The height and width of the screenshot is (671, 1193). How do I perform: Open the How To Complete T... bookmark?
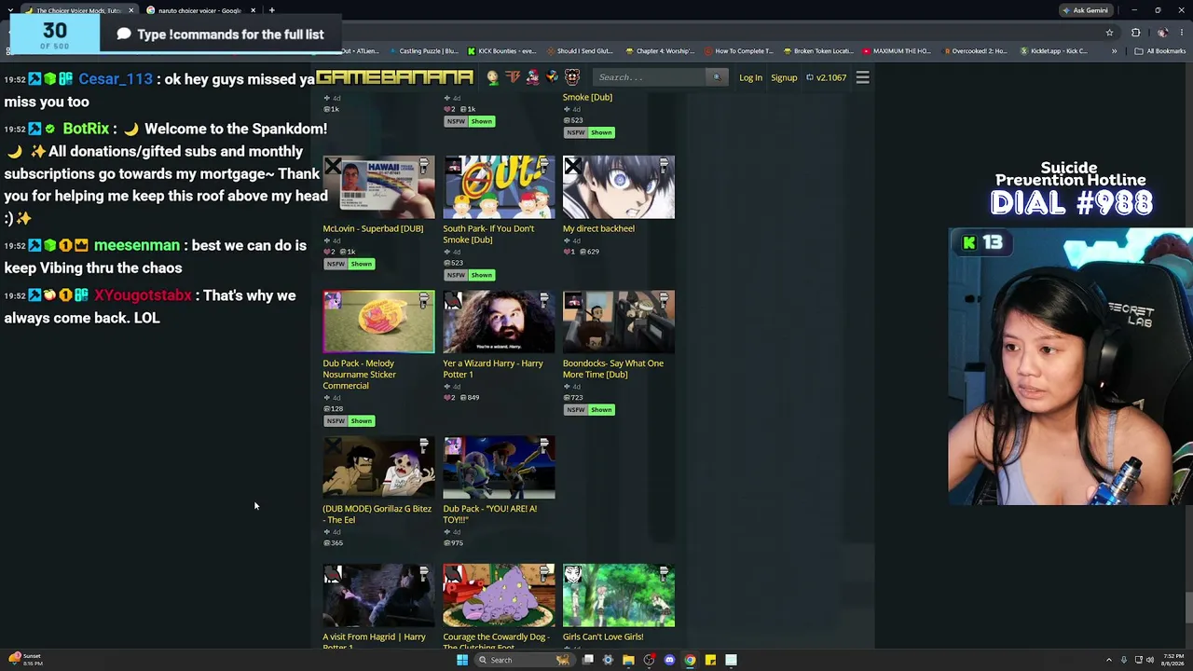(x=739, y=51)
